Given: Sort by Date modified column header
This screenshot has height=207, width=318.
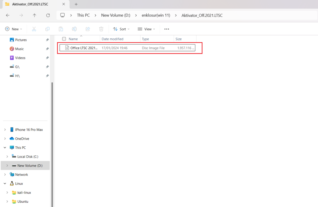Looking at the screenshot, I should (x=120, y=39).
